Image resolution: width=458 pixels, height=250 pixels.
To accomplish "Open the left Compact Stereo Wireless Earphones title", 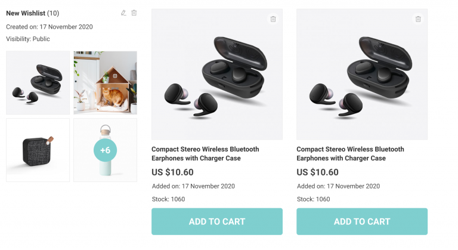I will tap(205, 153).
